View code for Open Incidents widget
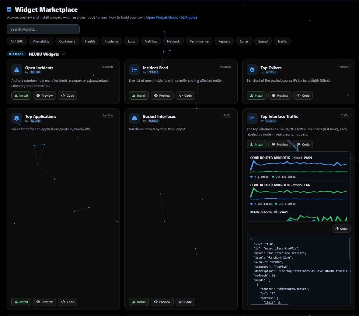Image resolution: width=359 pixels, height=316 pixels. click(x=68, y=96)
